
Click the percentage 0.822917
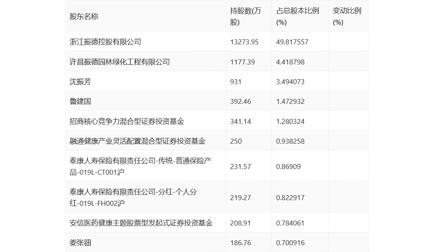pyautogui.click(x=290, y=198)
